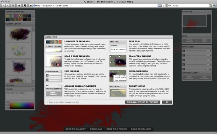Open The Complete List of Features
The width and height of the screenshot is (217, 134).
(x=142, y=102)
